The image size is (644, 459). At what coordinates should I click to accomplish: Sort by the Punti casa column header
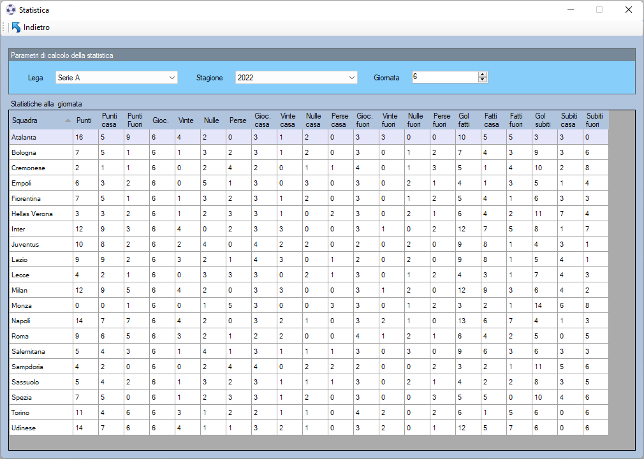click(111, 120)
